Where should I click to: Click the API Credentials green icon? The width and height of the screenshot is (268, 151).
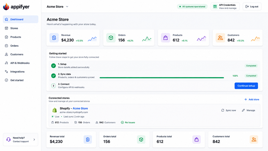click(x=215, y=7)
